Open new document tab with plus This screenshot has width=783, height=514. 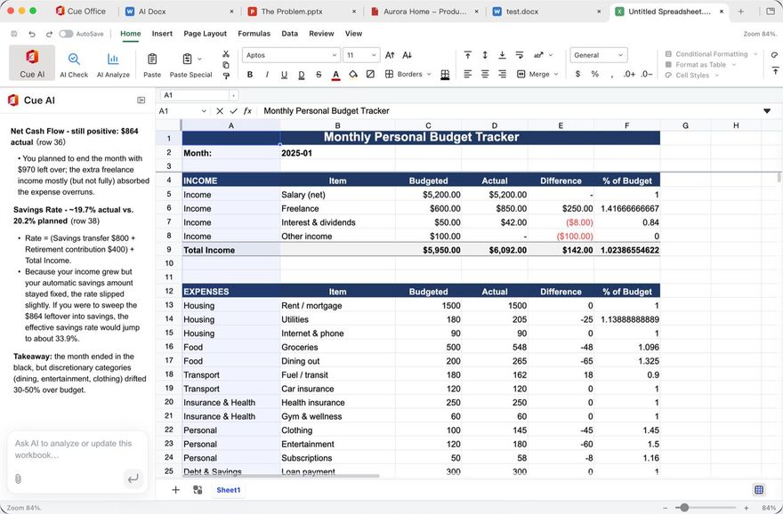pyautogui.click(x=741, y=11)
